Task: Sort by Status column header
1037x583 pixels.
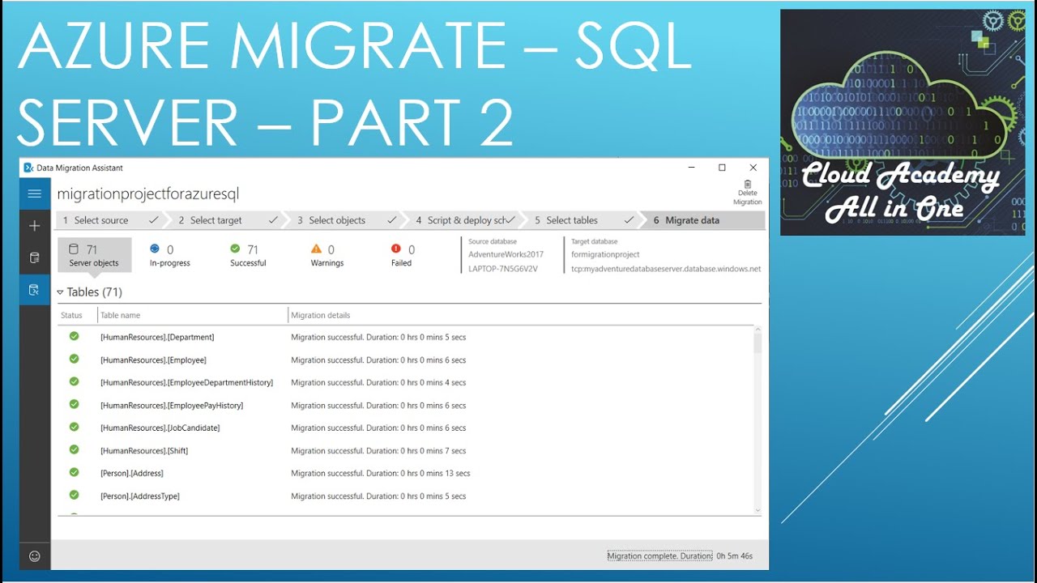Action: [x=71, y=315]
